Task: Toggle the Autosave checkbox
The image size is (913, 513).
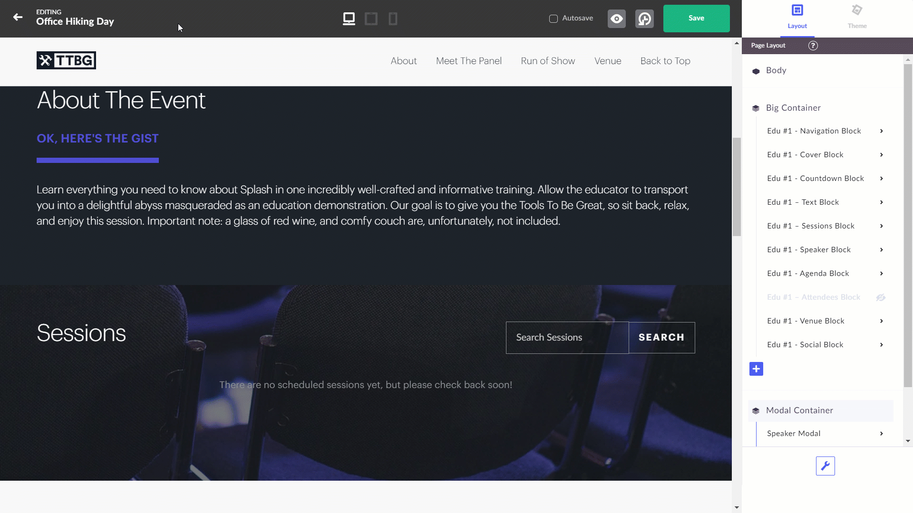Action: (554, 19)
